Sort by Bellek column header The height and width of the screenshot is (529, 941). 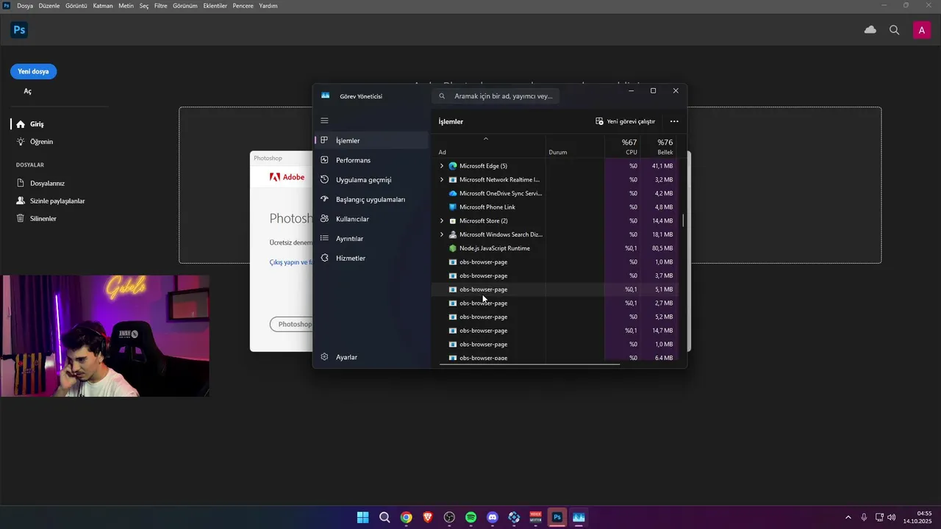pyautogui.click(x=659, y=145)
